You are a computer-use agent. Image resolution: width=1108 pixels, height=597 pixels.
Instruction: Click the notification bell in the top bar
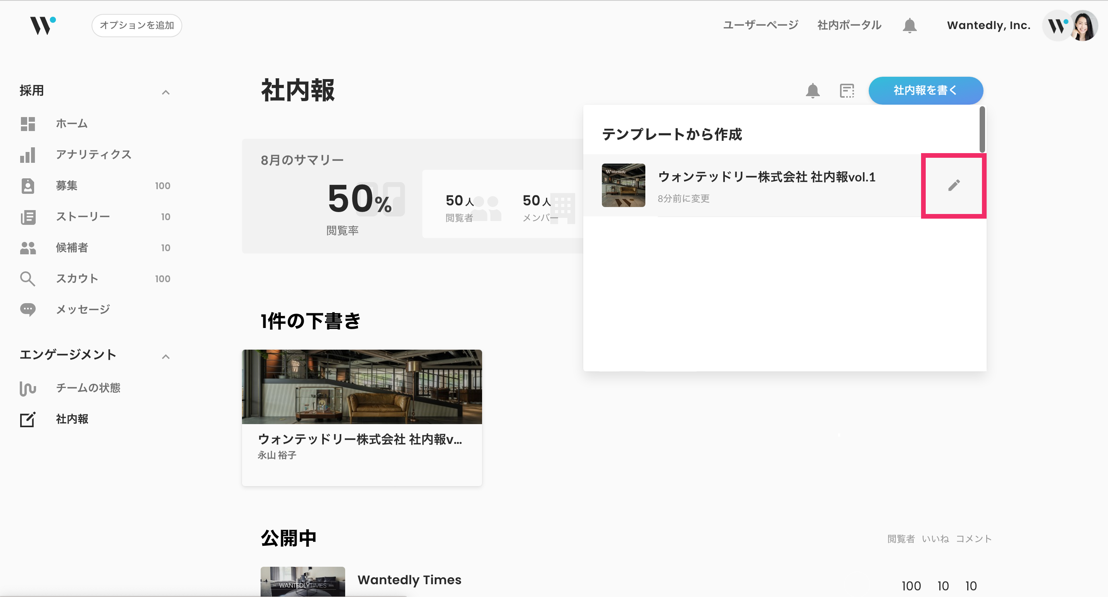pyautogui.click(x=909, y=25)
